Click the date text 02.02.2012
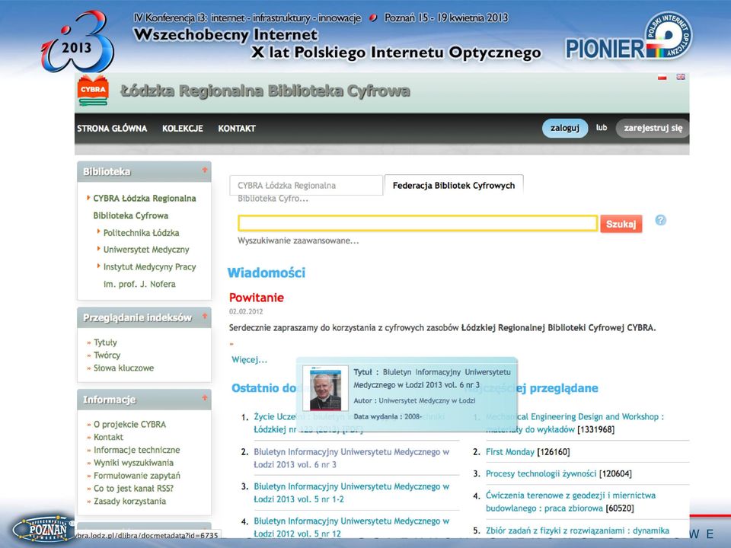This screenshot has width=731, height=548. click(x=246, y=311)
